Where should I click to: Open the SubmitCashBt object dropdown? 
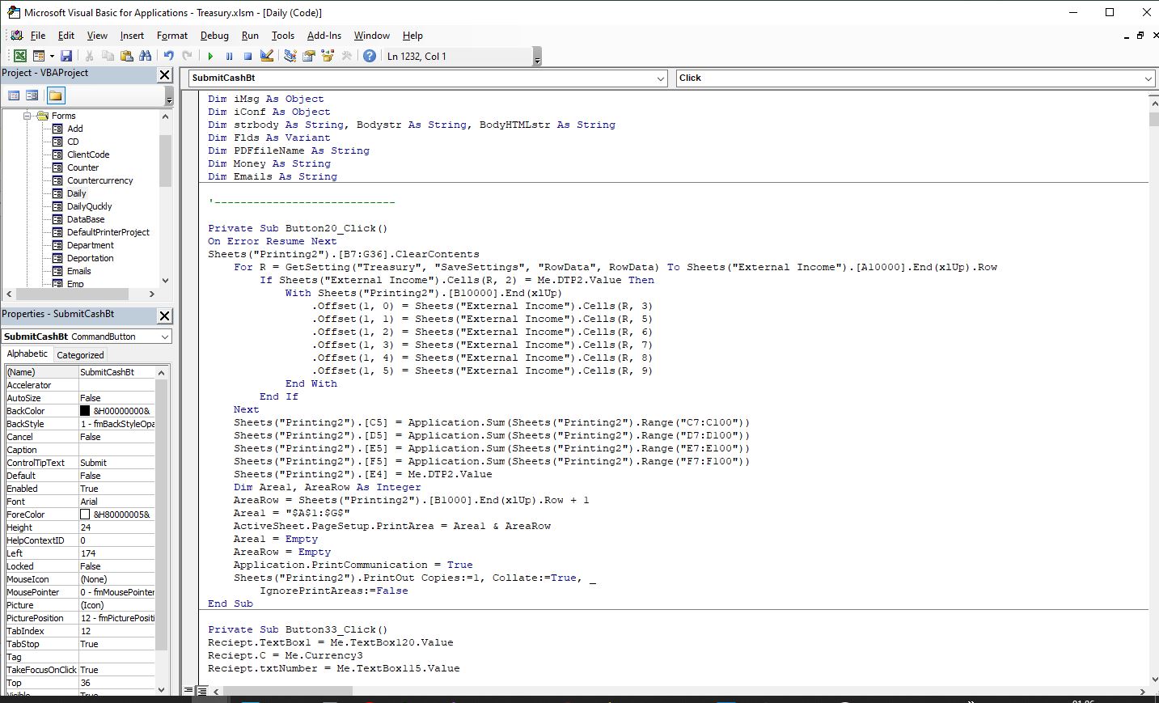[x=661, y=78]
